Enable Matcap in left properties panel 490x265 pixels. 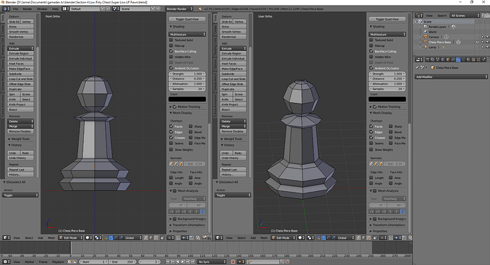coord(171,45)
